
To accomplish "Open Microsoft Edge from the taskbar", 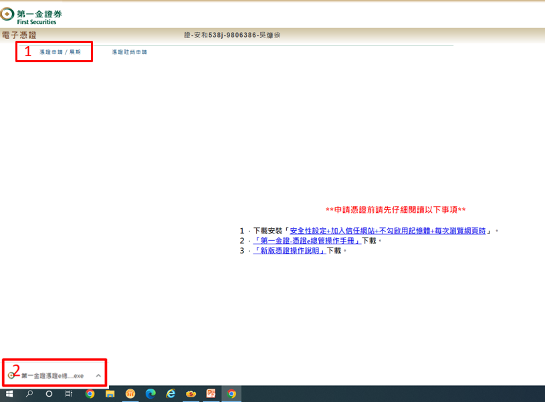I will tap(150, 394).
